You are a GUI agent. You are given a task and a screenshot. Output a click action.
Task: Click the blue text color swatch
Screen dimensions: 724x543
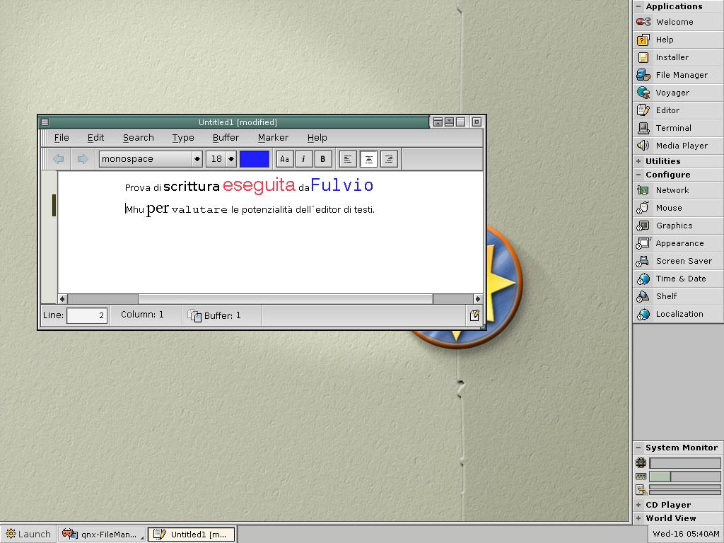[255, 159]
